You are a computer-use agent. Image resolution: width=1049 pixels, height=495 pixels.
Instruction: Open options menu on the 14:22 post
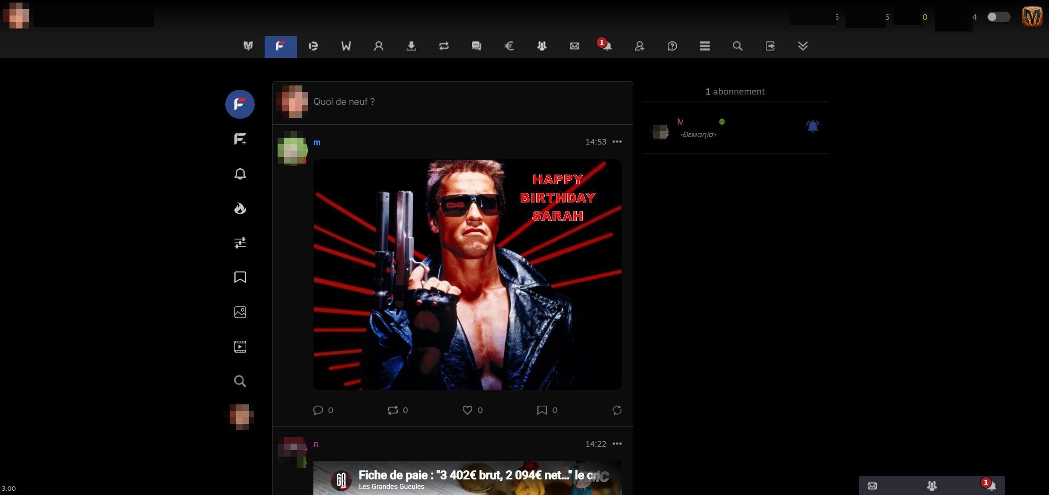click(x=617, y=444)
